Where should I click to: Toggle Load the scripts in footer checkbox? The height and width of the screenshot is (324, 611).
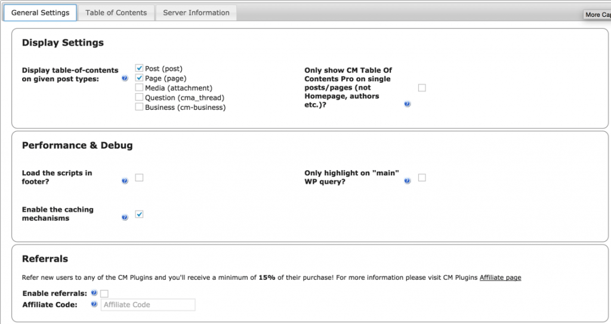click(x=139, y=177)
